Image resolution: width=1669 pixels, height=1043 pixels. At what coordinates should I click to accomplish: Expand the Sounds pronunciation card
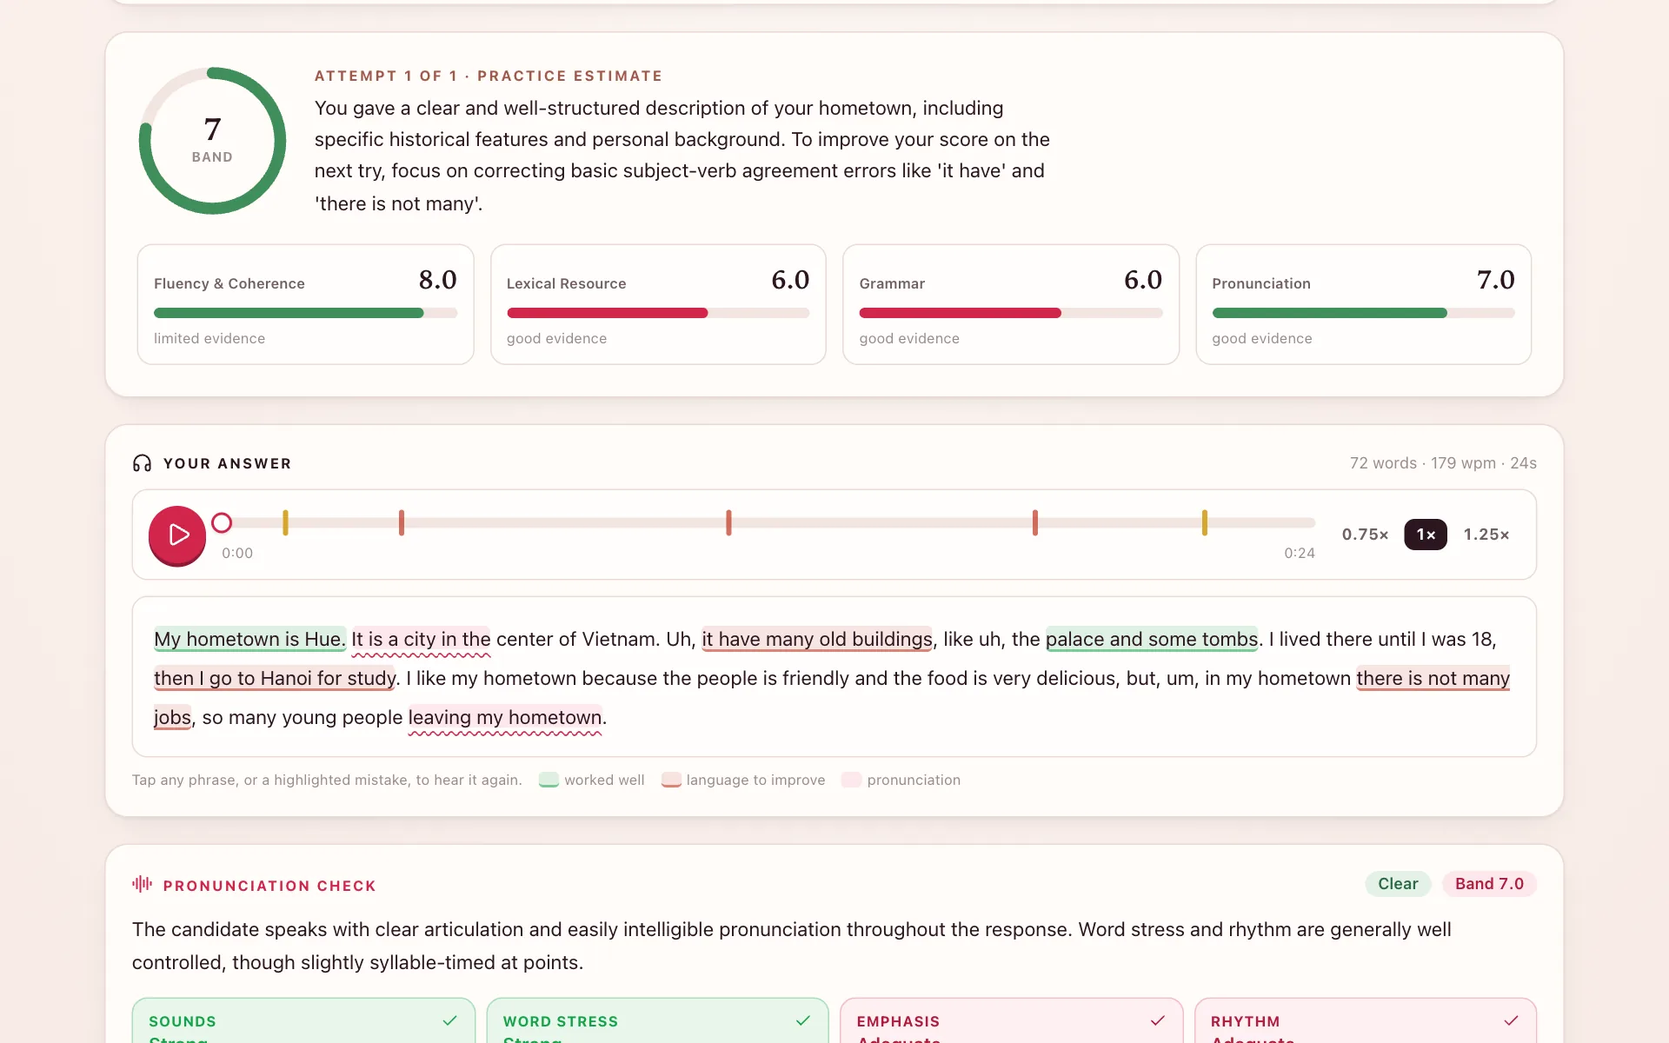[x=303, y=1021]
